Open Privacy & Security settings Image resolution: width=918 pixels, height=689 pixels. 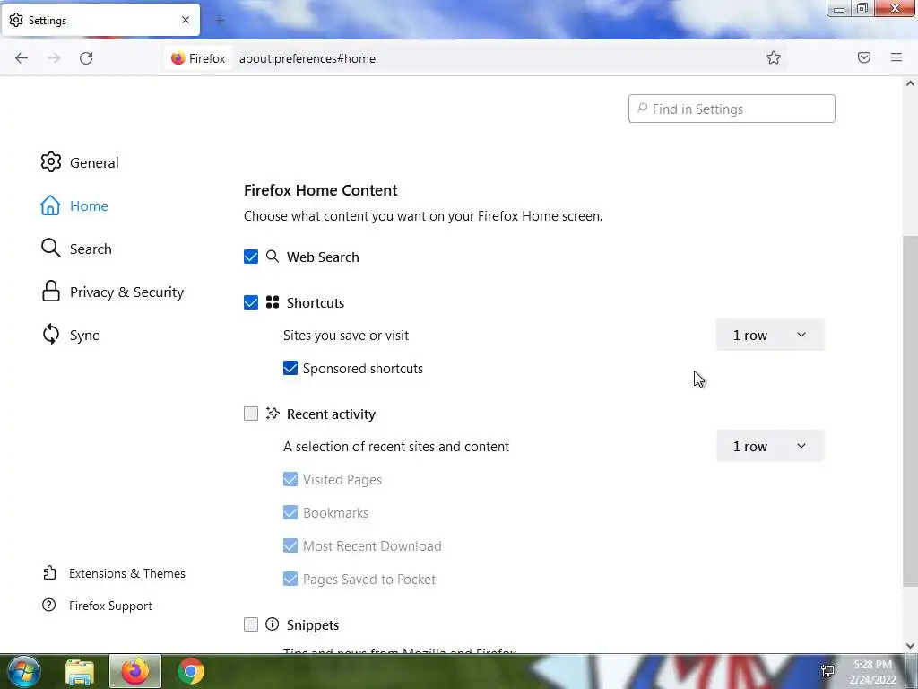tap(126, 292)
